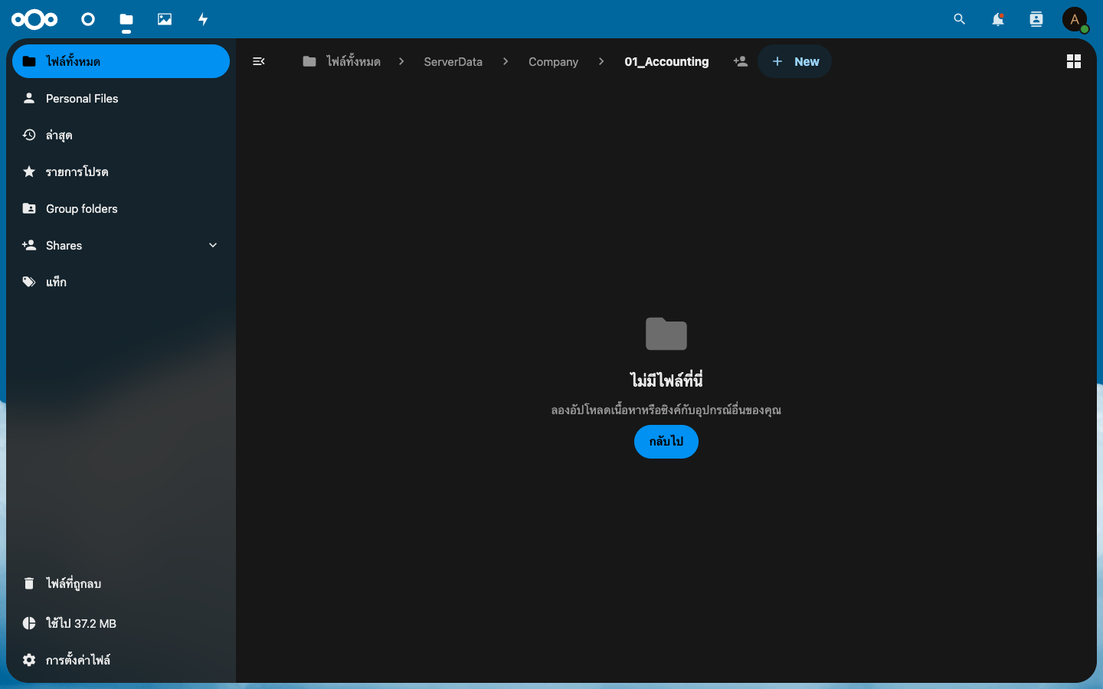
Task: Click the 01_Accounting breadcrumb
Action: tap(666, 61)
